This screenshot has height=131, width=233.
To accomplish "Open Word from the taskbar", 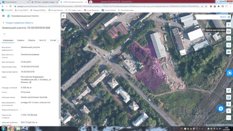I will click(x=25, y=129).
